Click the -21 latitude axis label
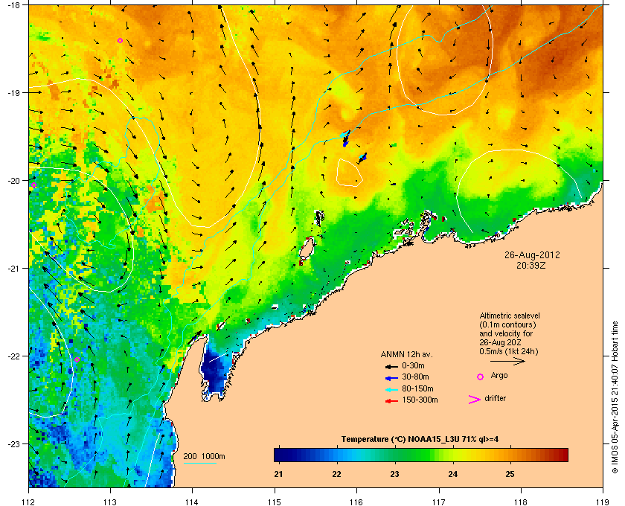Screen dimensions: 625x506 (x=13, y=269)
